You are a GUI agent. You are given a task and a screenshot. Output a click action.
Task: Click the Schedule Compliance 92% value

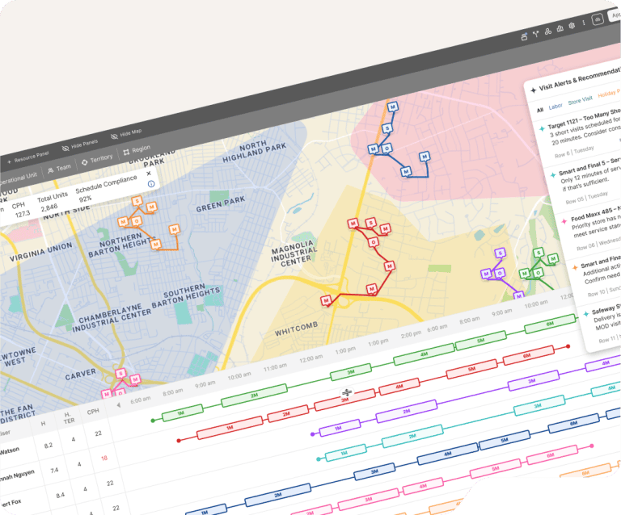[85, 199]
